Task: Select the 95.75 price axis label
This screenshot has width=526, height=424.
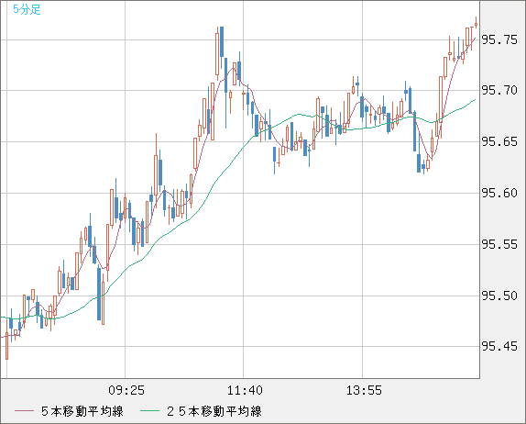Action: 499,40
